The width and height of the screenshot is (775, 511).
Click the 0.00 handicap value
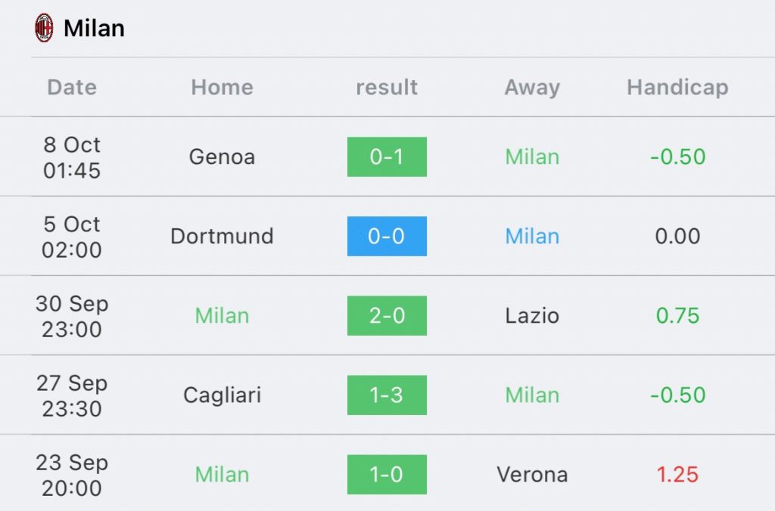click(677, 236)
